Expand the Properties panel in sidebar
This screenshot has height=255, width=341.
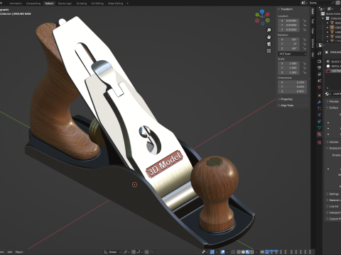[286, 99]
